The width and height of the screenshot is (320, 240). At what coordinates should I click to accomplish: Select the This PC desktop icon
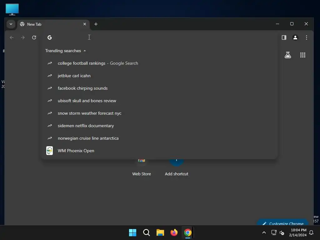coord(12,10)
